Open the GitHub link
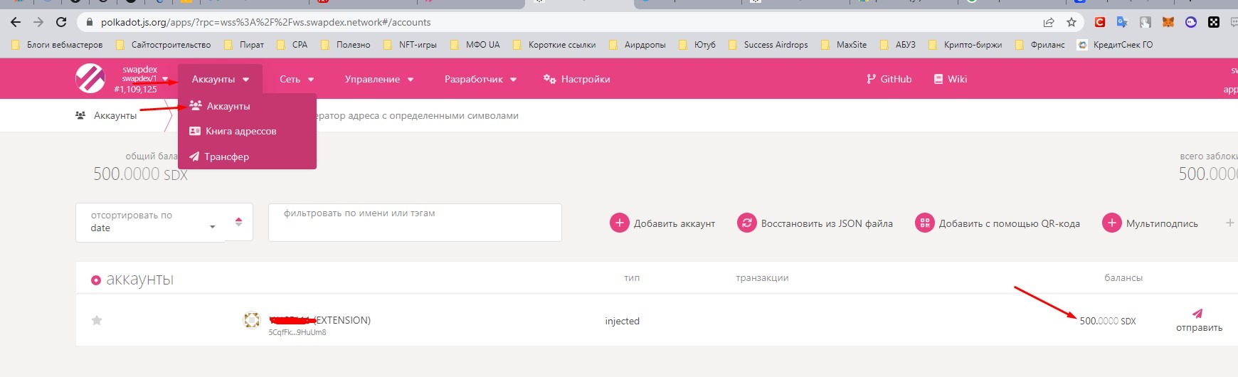1238x377 pixels. (x=889, y=79)
